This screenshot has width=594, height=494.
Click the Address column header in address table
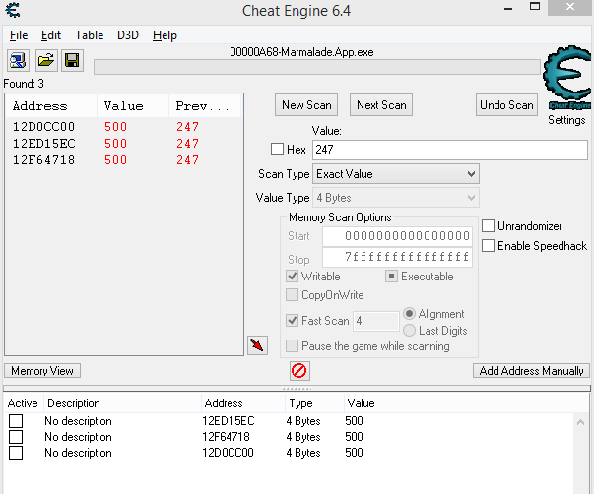point(243,403)
